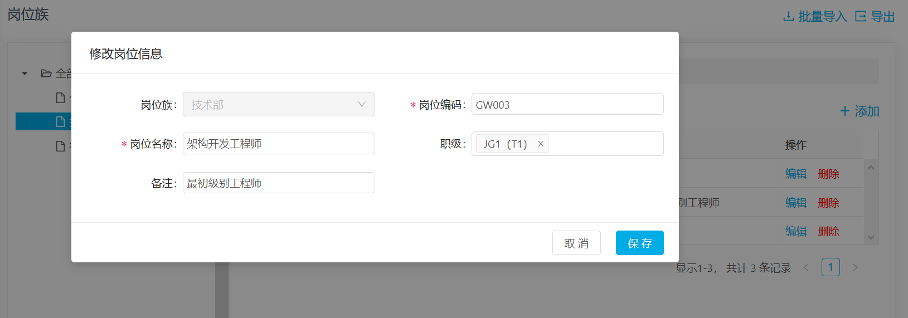The image size is (908, 318).
Task: Click the table scrollbar down arrow
Action: [x=871, y=238]
